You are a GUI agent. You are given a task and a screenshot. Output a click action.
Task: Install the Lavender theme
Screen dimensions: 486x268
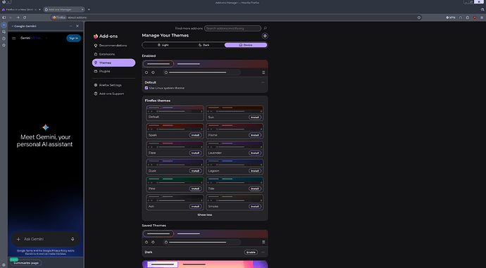[255, 153]
